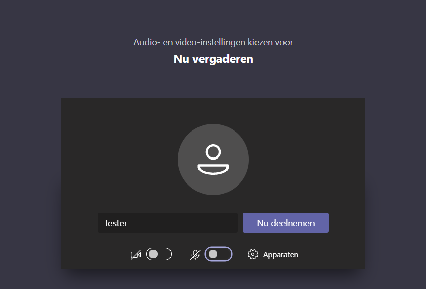Turn on the microphone toggle switch

(x=218, y=254)
